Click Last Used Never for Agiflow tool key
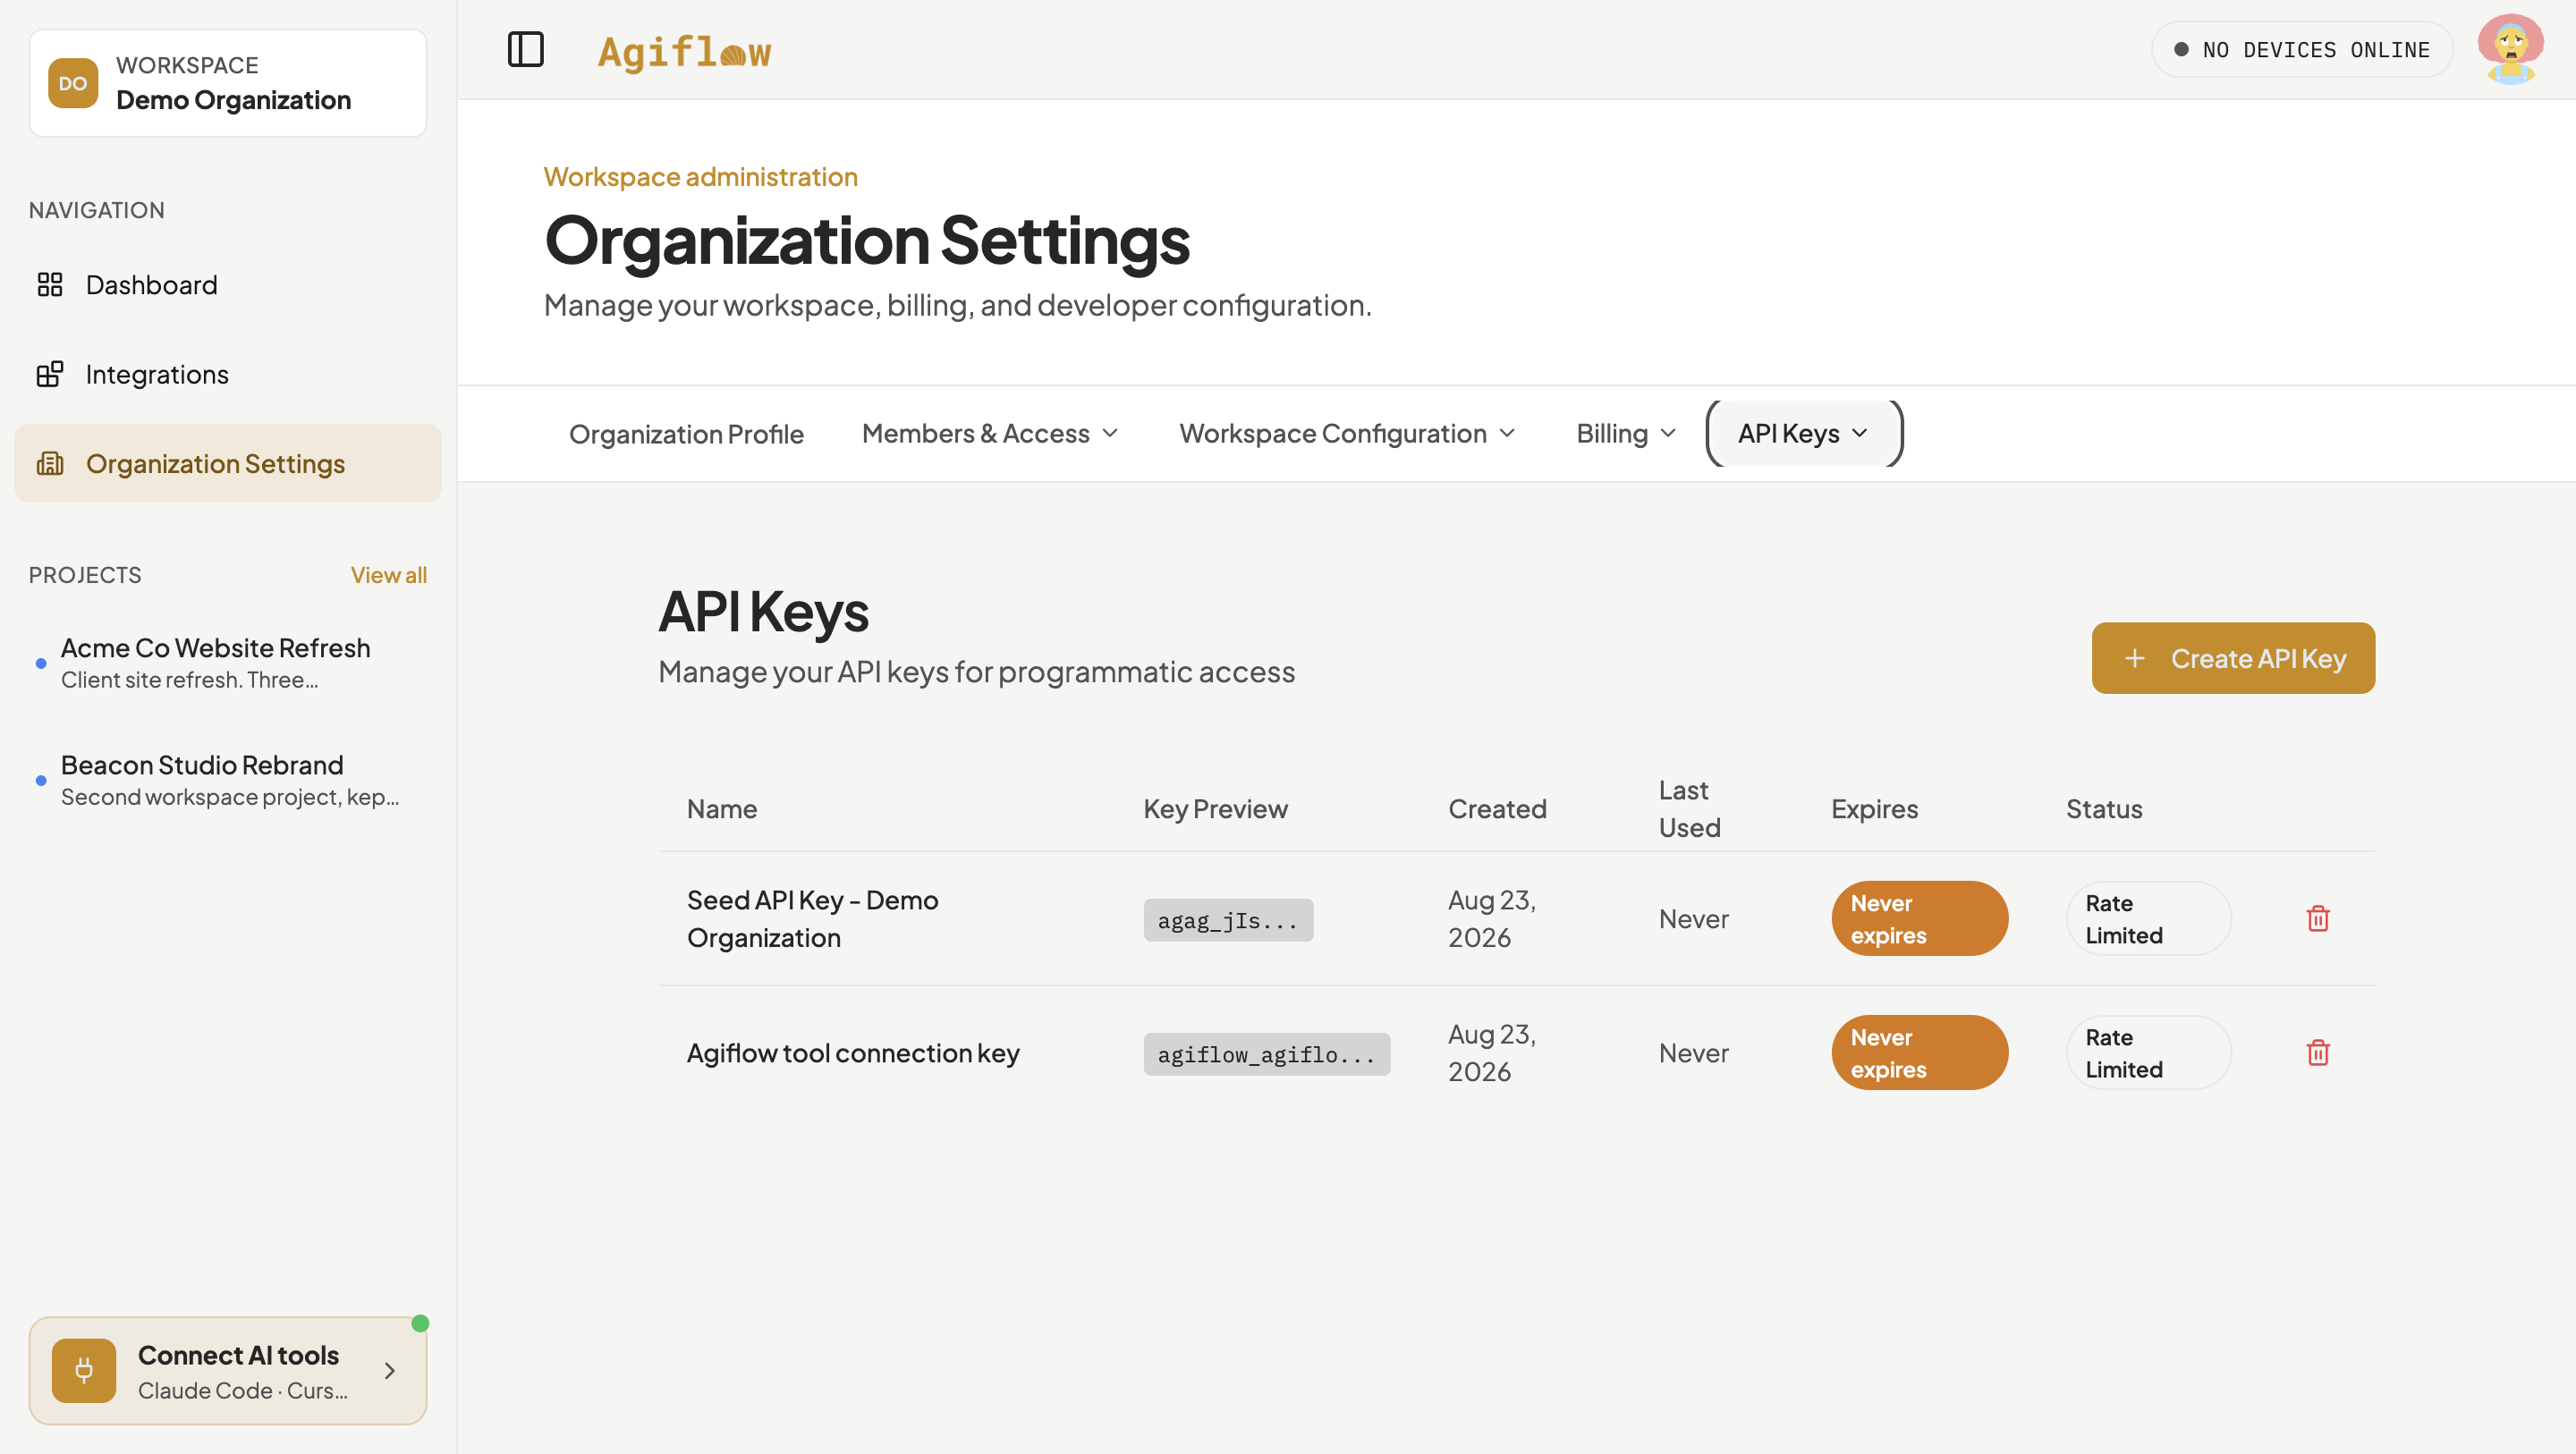The width and height of the screenshot is (2576, 1454). coord(1693,1053)
